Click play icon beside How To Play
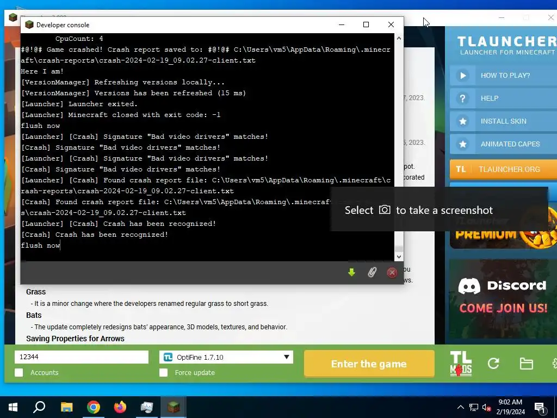Image resolution: width=557 pixels, height=418 pixels. [x=462, y=75]
